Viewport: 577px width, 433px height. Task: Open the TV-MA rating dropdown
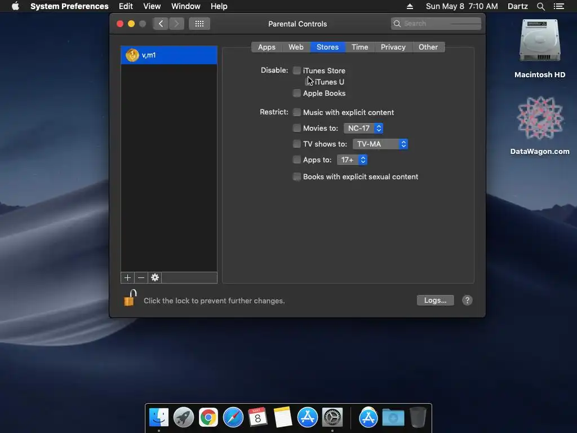coord(380,144)
